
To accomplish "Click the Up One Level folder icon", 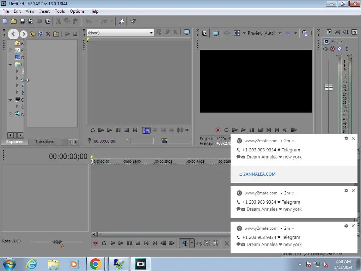I will point(33,34).
